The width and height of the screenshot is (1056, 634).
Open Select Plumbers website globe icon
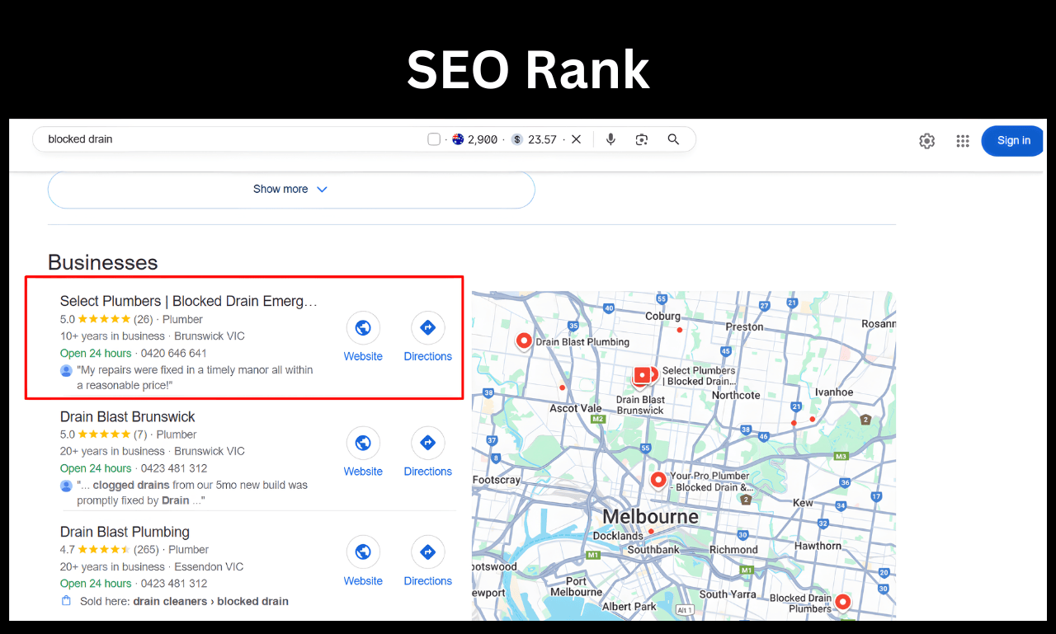click(x=363, y=328)
